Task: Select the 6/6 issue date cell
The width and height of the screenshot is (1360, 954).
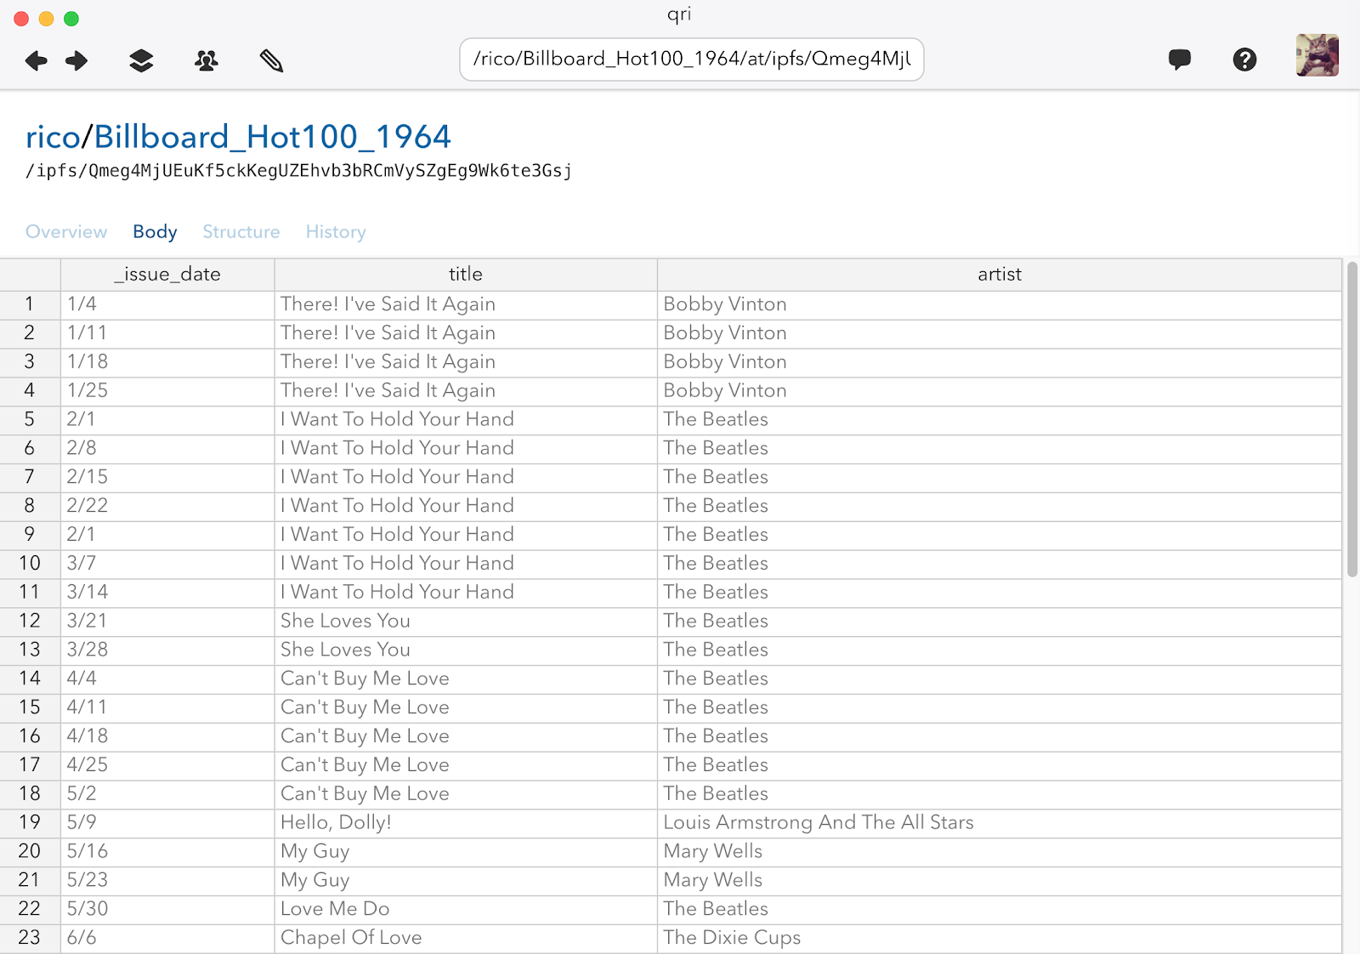Action: pos(167,939)
